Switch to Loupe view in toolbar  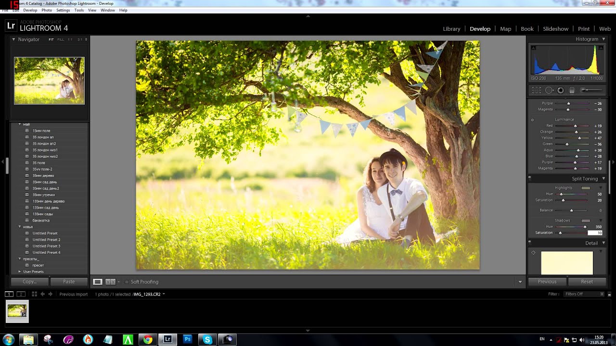(x=98, y=282)
